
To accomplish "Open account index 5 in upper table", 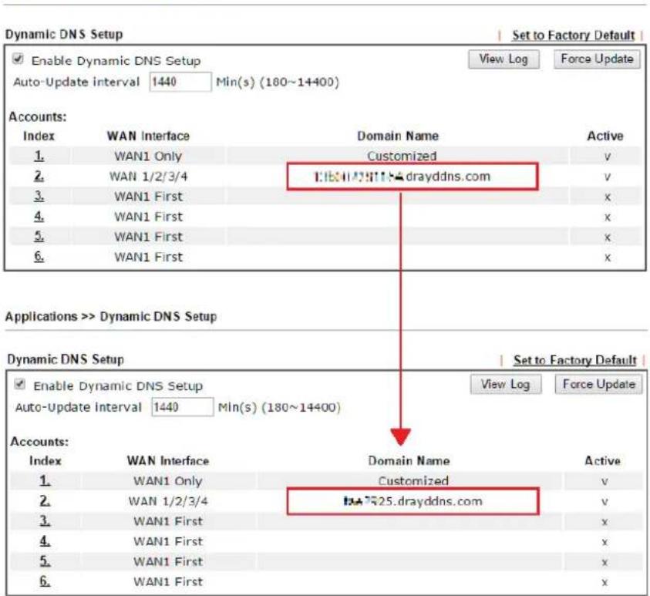I will 39,237.
